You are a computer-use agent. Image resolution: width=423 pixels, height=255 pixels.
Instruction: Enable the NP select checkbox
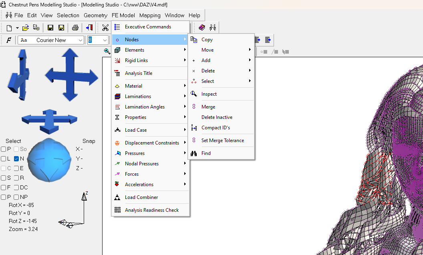pos(16,197)
